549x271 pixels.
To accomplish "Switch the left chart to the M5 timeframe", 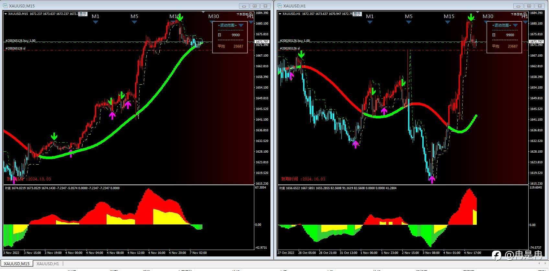I will tap(134, 16).
